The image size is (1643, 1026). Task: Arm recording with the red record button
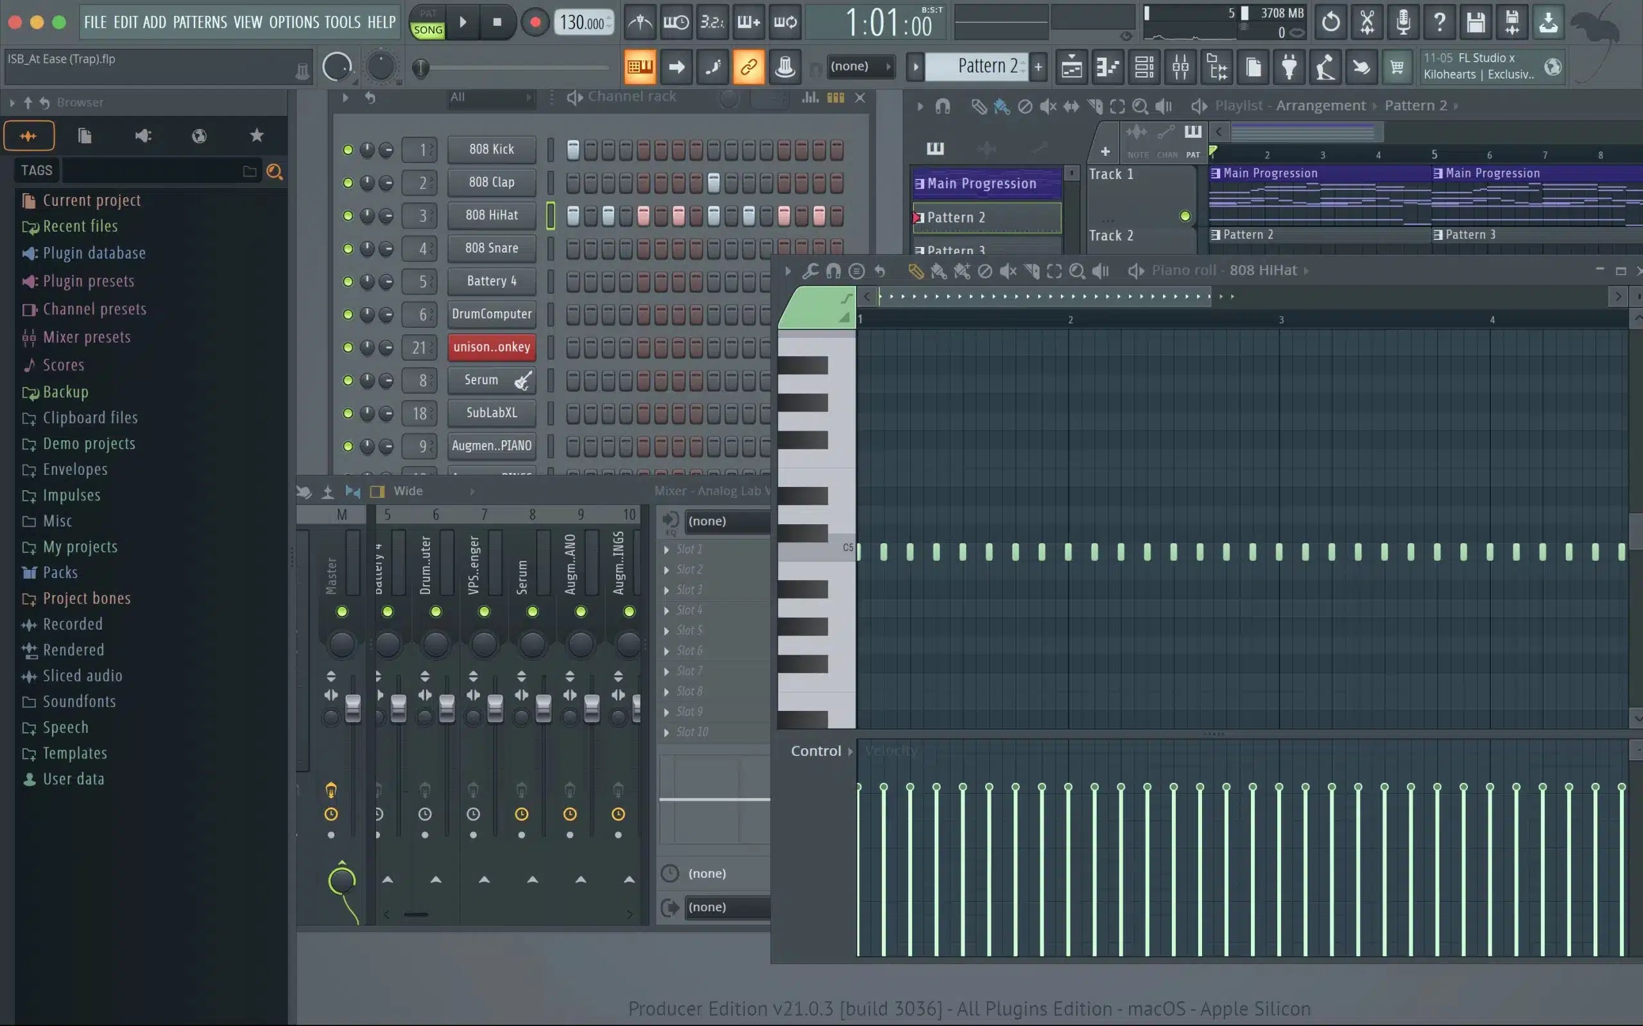pyautogui.click(x=534, y=22)
